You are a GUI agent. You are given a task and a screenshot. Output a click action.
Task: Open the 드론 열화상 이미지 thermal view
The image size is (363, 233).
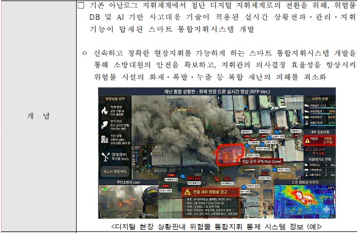pyautogui.click(x=305, y=202)
